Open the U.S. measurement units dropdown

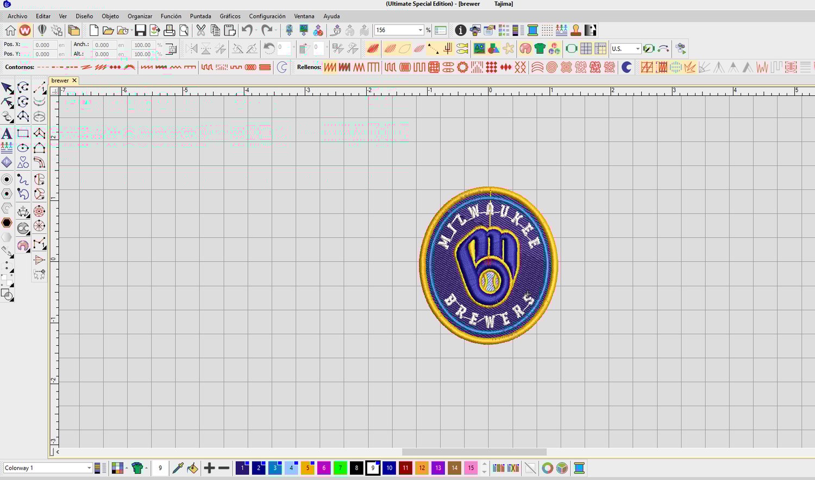coord(638,49)
